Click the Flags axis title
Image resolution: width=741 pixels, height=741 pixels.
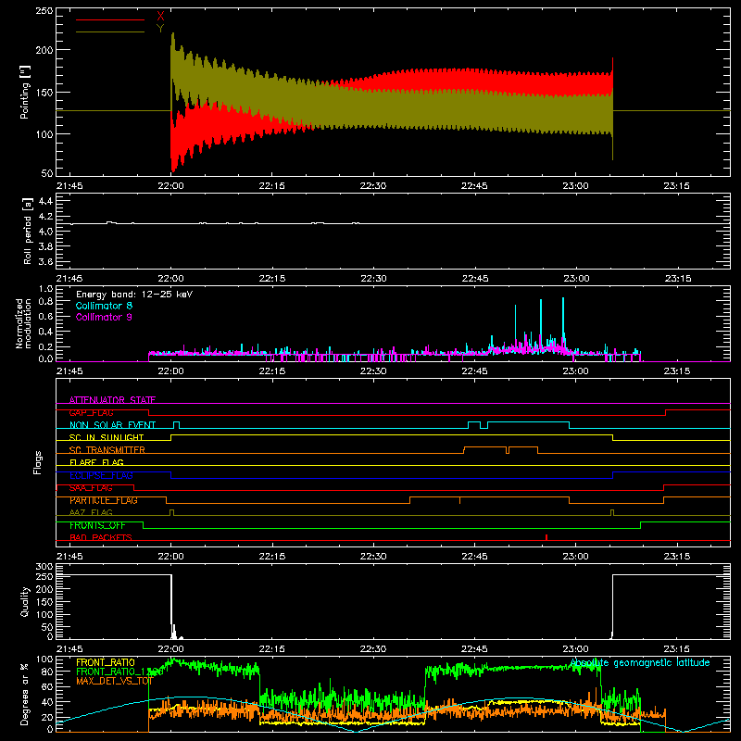(38, 462)
